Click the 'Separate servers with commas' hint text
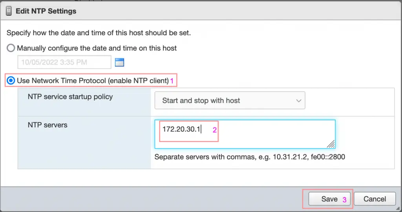Viewport: 402px width, 212px height. coord(250,157)
